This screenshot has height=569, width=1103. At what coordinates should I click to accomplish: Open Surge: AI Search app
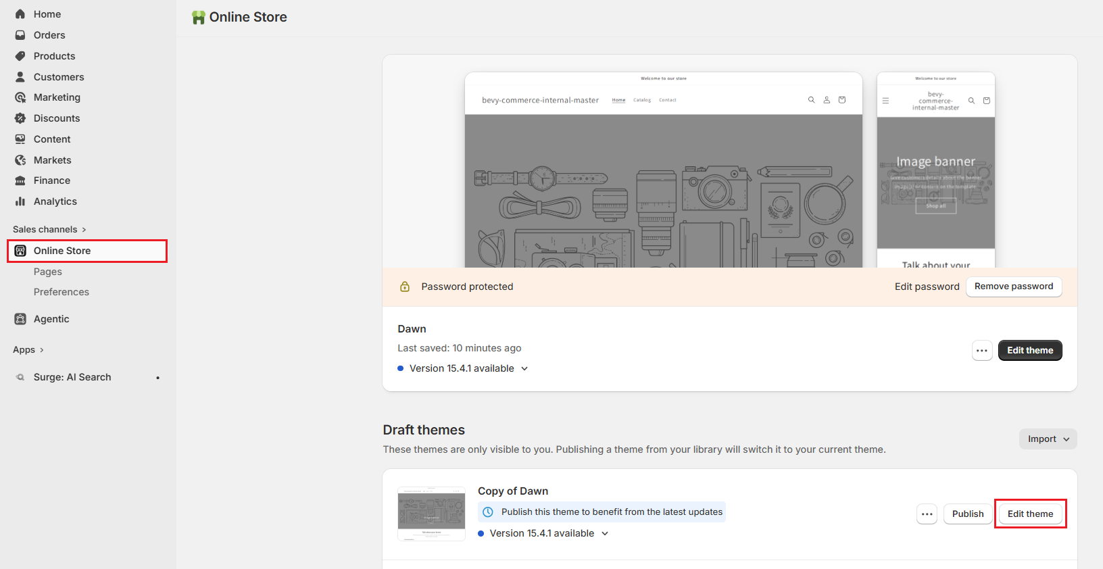click(x=72, y=377)
